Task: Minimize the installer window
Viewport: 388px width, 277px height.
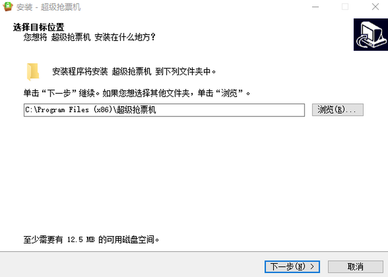Action: (315, 7)
